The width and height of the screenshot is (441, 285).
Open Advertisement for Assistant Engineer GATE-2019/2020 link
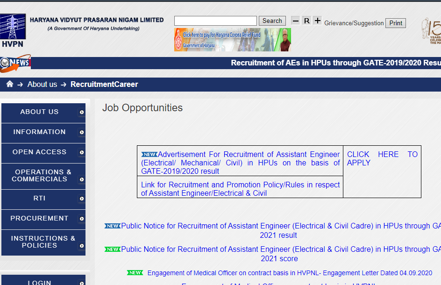[241, 163]
